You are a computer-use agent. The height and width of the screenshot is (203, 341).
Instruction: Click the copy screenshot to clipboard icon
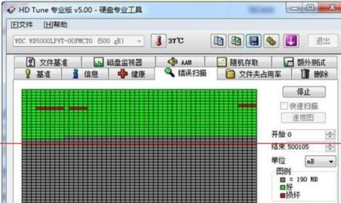236,41
